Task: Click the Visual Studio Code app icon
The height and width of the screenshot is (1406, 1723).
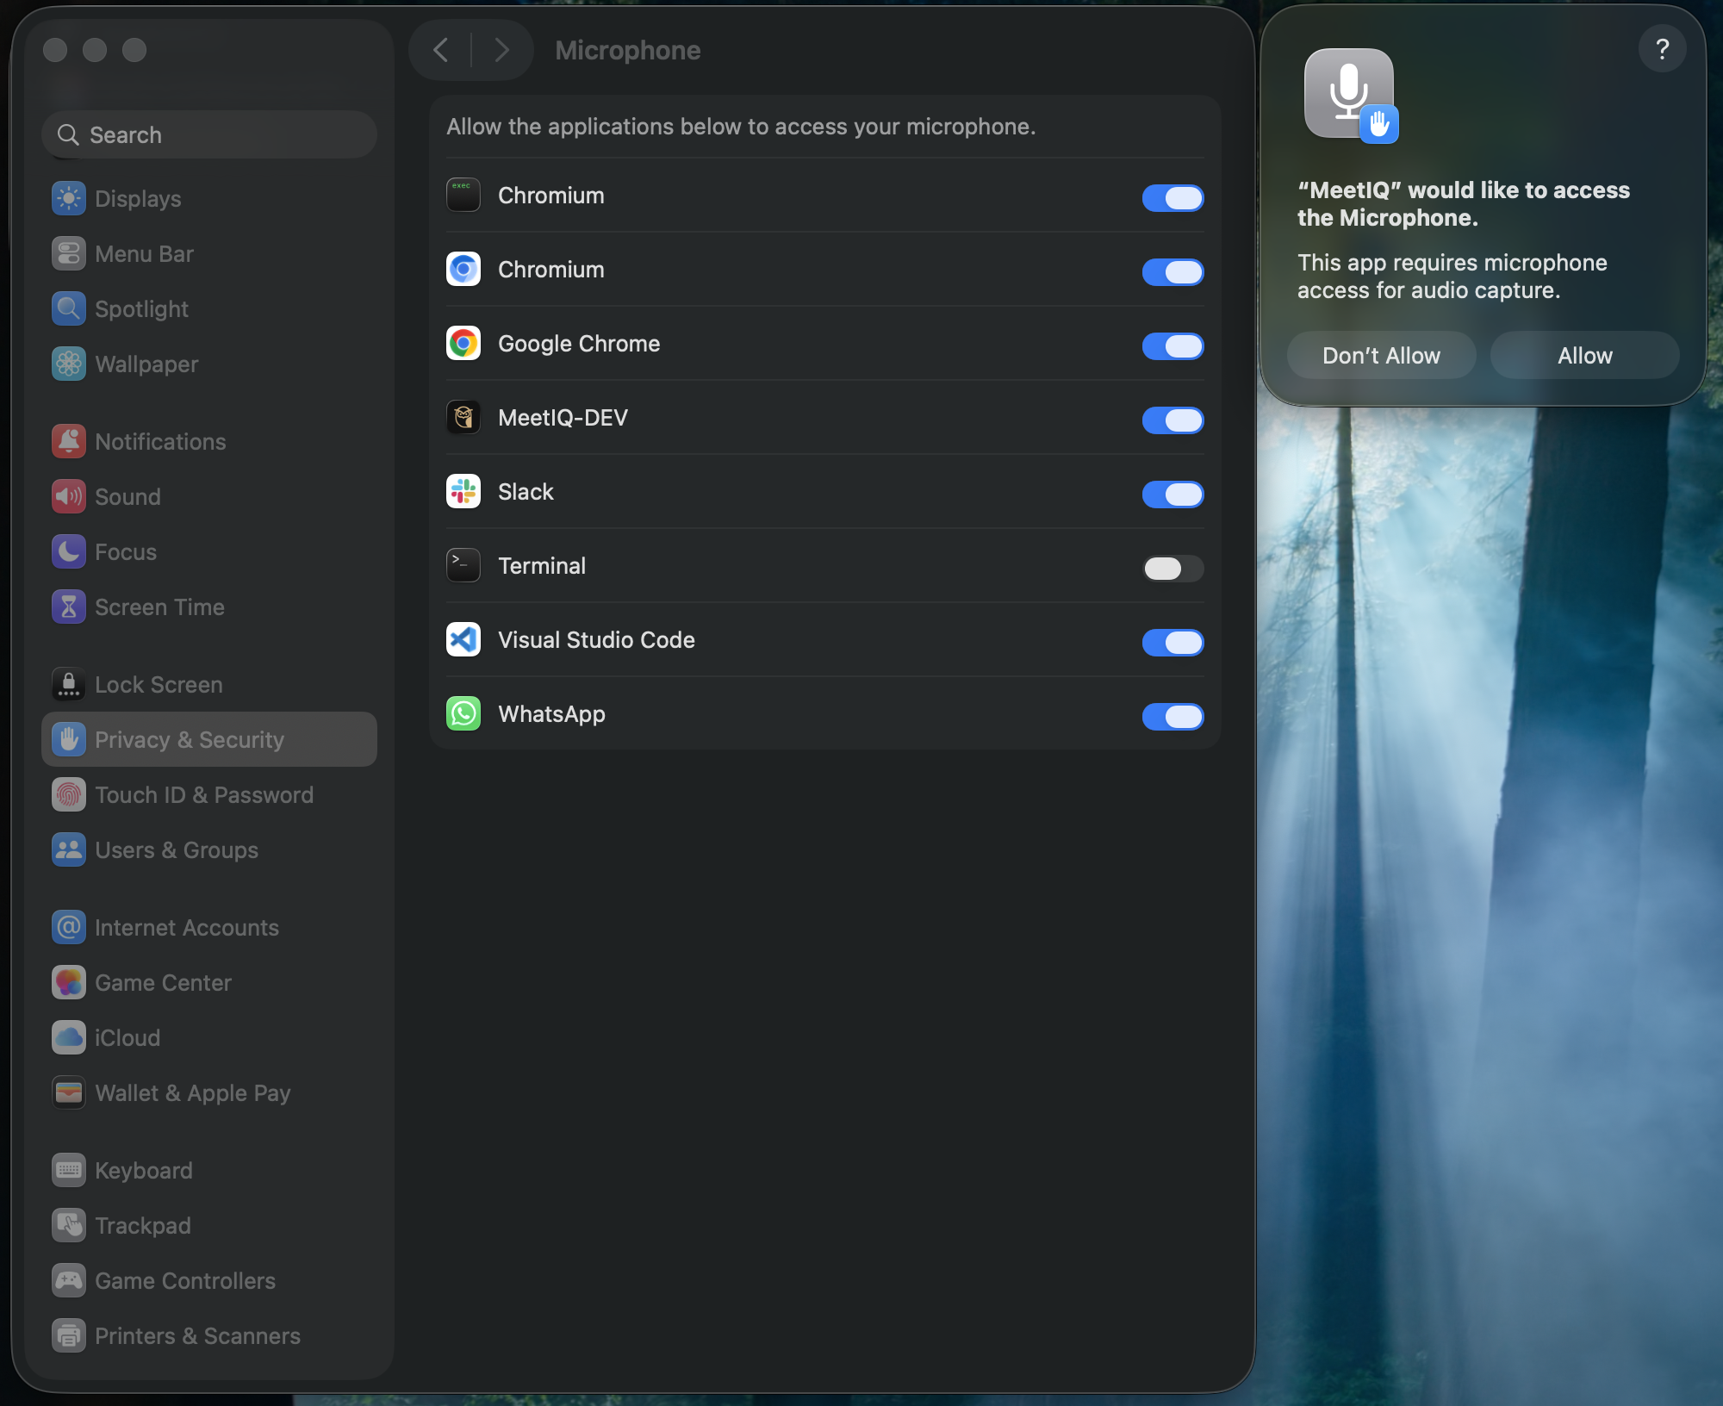Action: point(463,640)
